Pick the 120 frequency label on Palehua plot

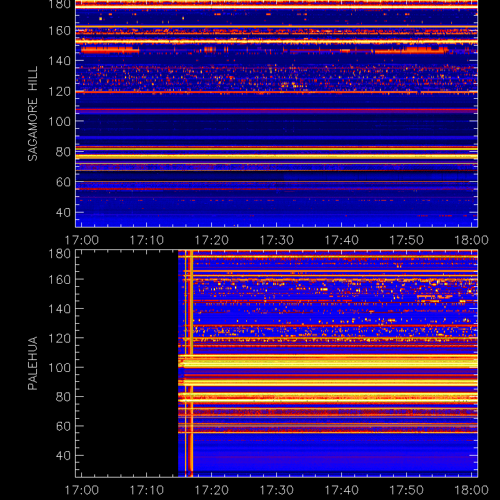[59, 338]
